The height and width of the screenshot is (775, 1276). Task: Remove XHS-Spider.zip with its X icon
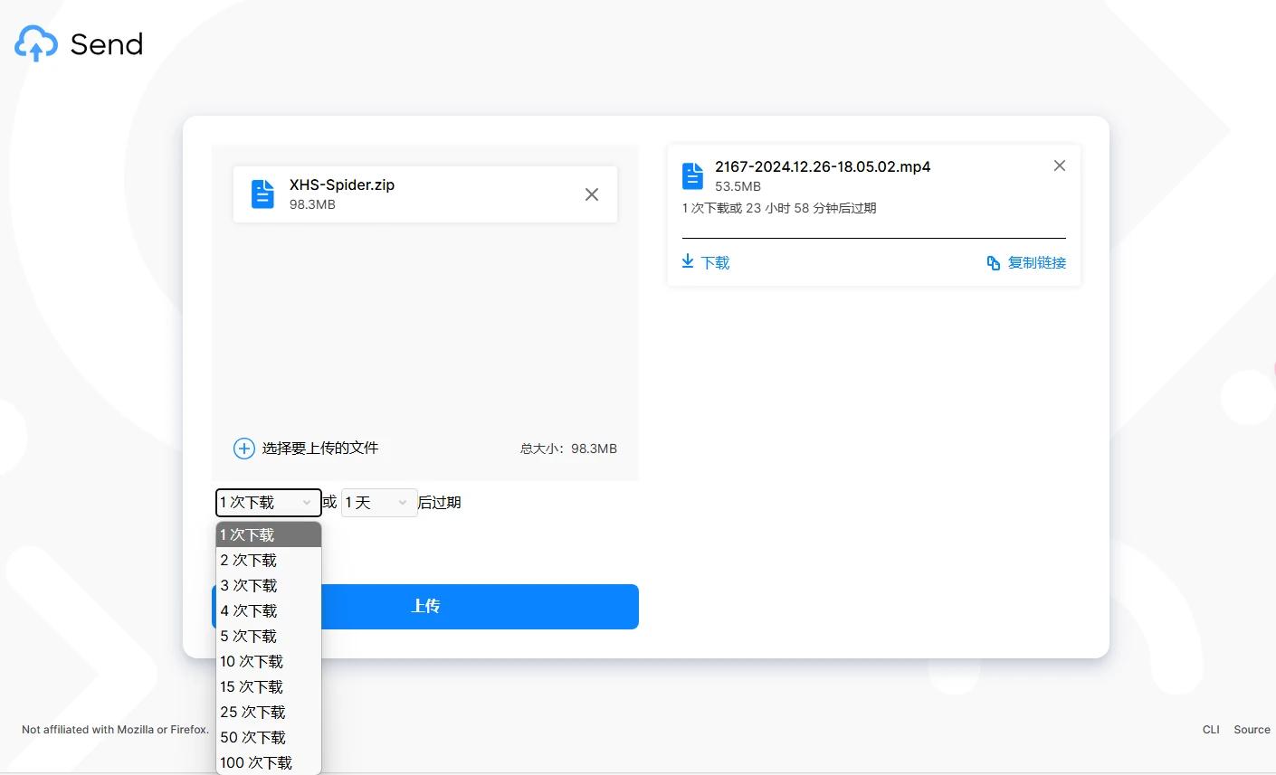pyautogui.click(x=592, y=194)
